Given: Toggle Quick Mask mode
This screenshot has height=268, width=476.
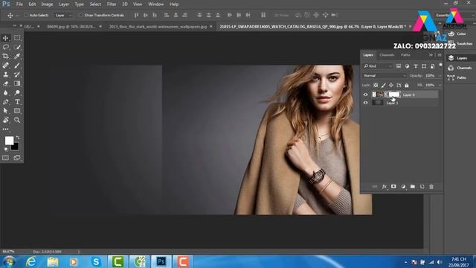Looking at the screenshot, I should pos(5,158).
